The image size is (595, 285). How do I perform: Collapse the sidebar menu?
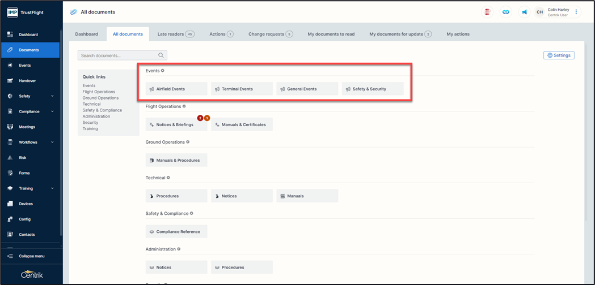(31, 256)
